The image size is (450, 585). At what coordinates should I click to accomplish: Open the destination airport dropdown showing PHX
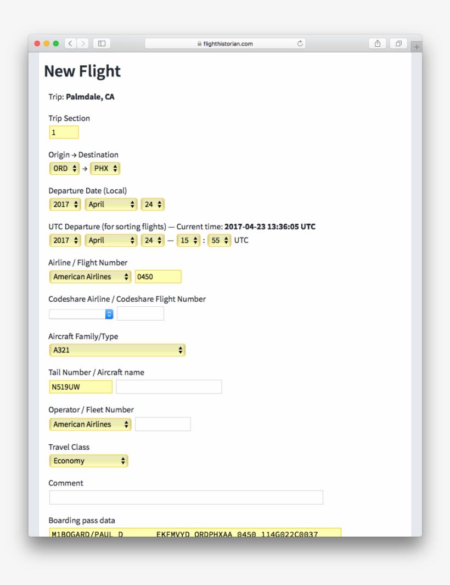[x=105, y=168]
